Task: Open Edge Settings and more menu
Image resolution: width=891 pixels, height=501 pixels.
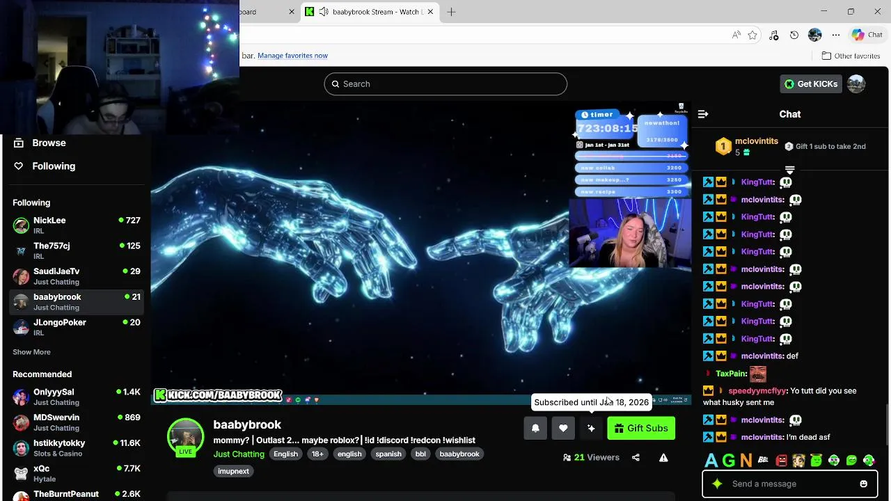Action: click(836, 35)
